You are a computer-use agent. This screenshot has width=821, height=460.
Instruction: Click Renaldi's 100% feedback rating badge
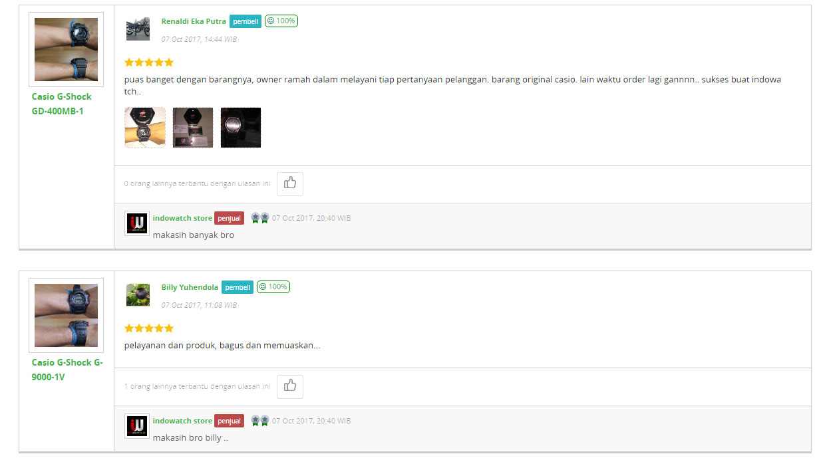[281, 21]
